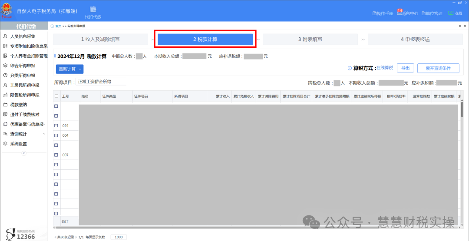Click the info icon beside 算税方式
469x241 pixels.
[350, 68]
